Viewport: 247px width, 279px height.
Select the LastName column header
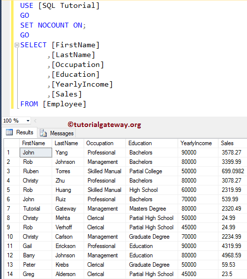coord(68,143)
